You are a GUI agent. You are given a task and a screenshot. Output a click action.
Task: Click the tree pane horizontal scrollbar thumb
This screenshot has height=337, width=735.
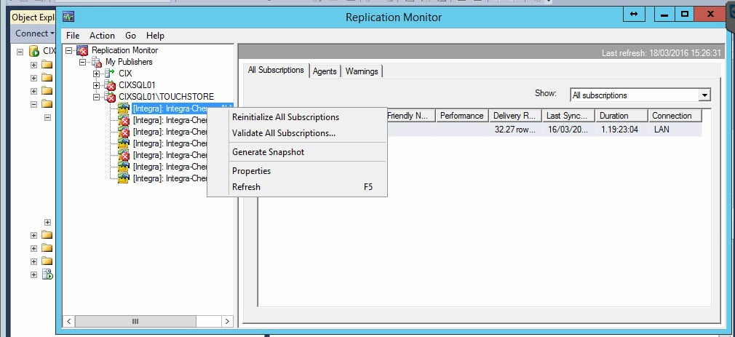[135, 322]
